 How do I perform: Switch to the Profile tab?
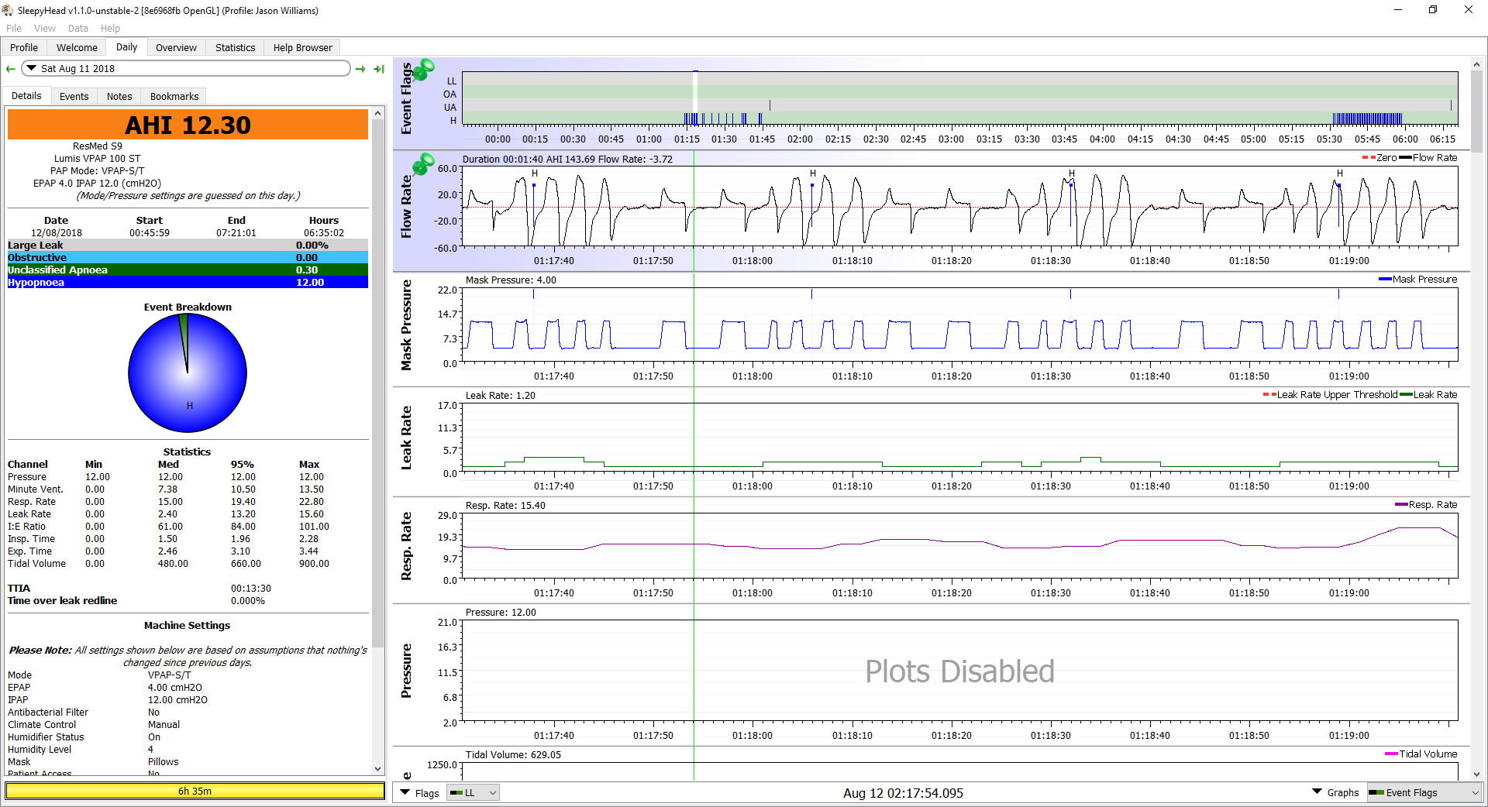[x=24, y=47]
